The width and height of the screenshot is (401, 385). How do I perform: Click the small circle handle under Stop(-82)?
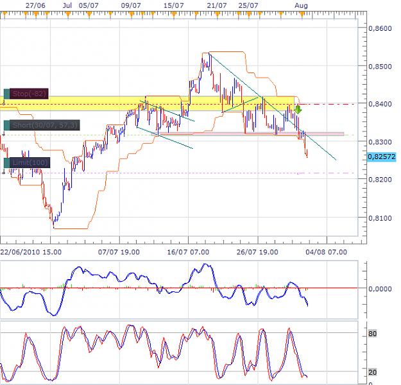coord(4,104)
